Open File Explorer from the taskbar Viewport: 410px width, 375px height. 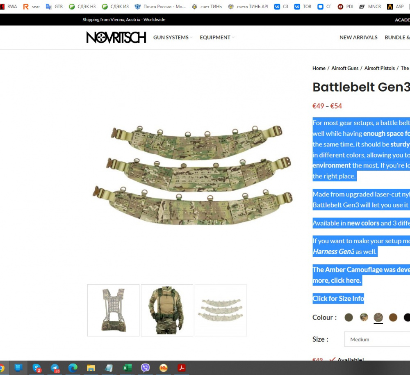tap(91, 368)
